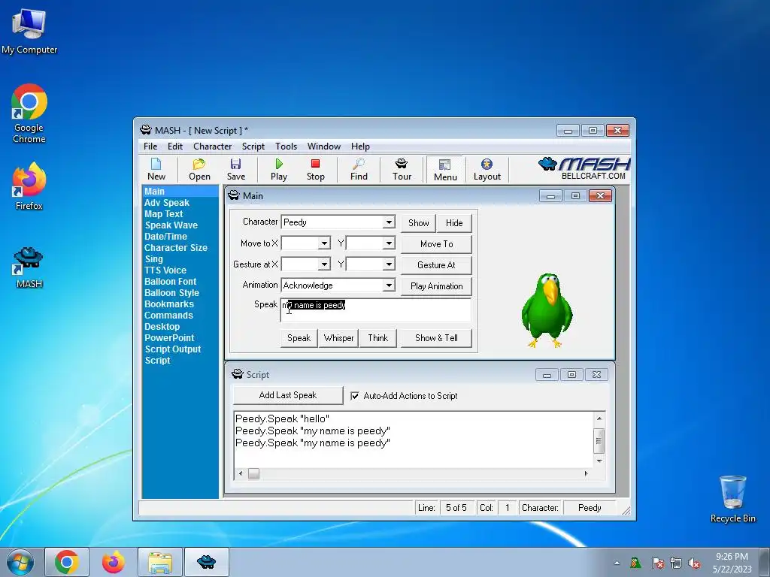Select Adv Speak in the sidebar

(167, 203)
